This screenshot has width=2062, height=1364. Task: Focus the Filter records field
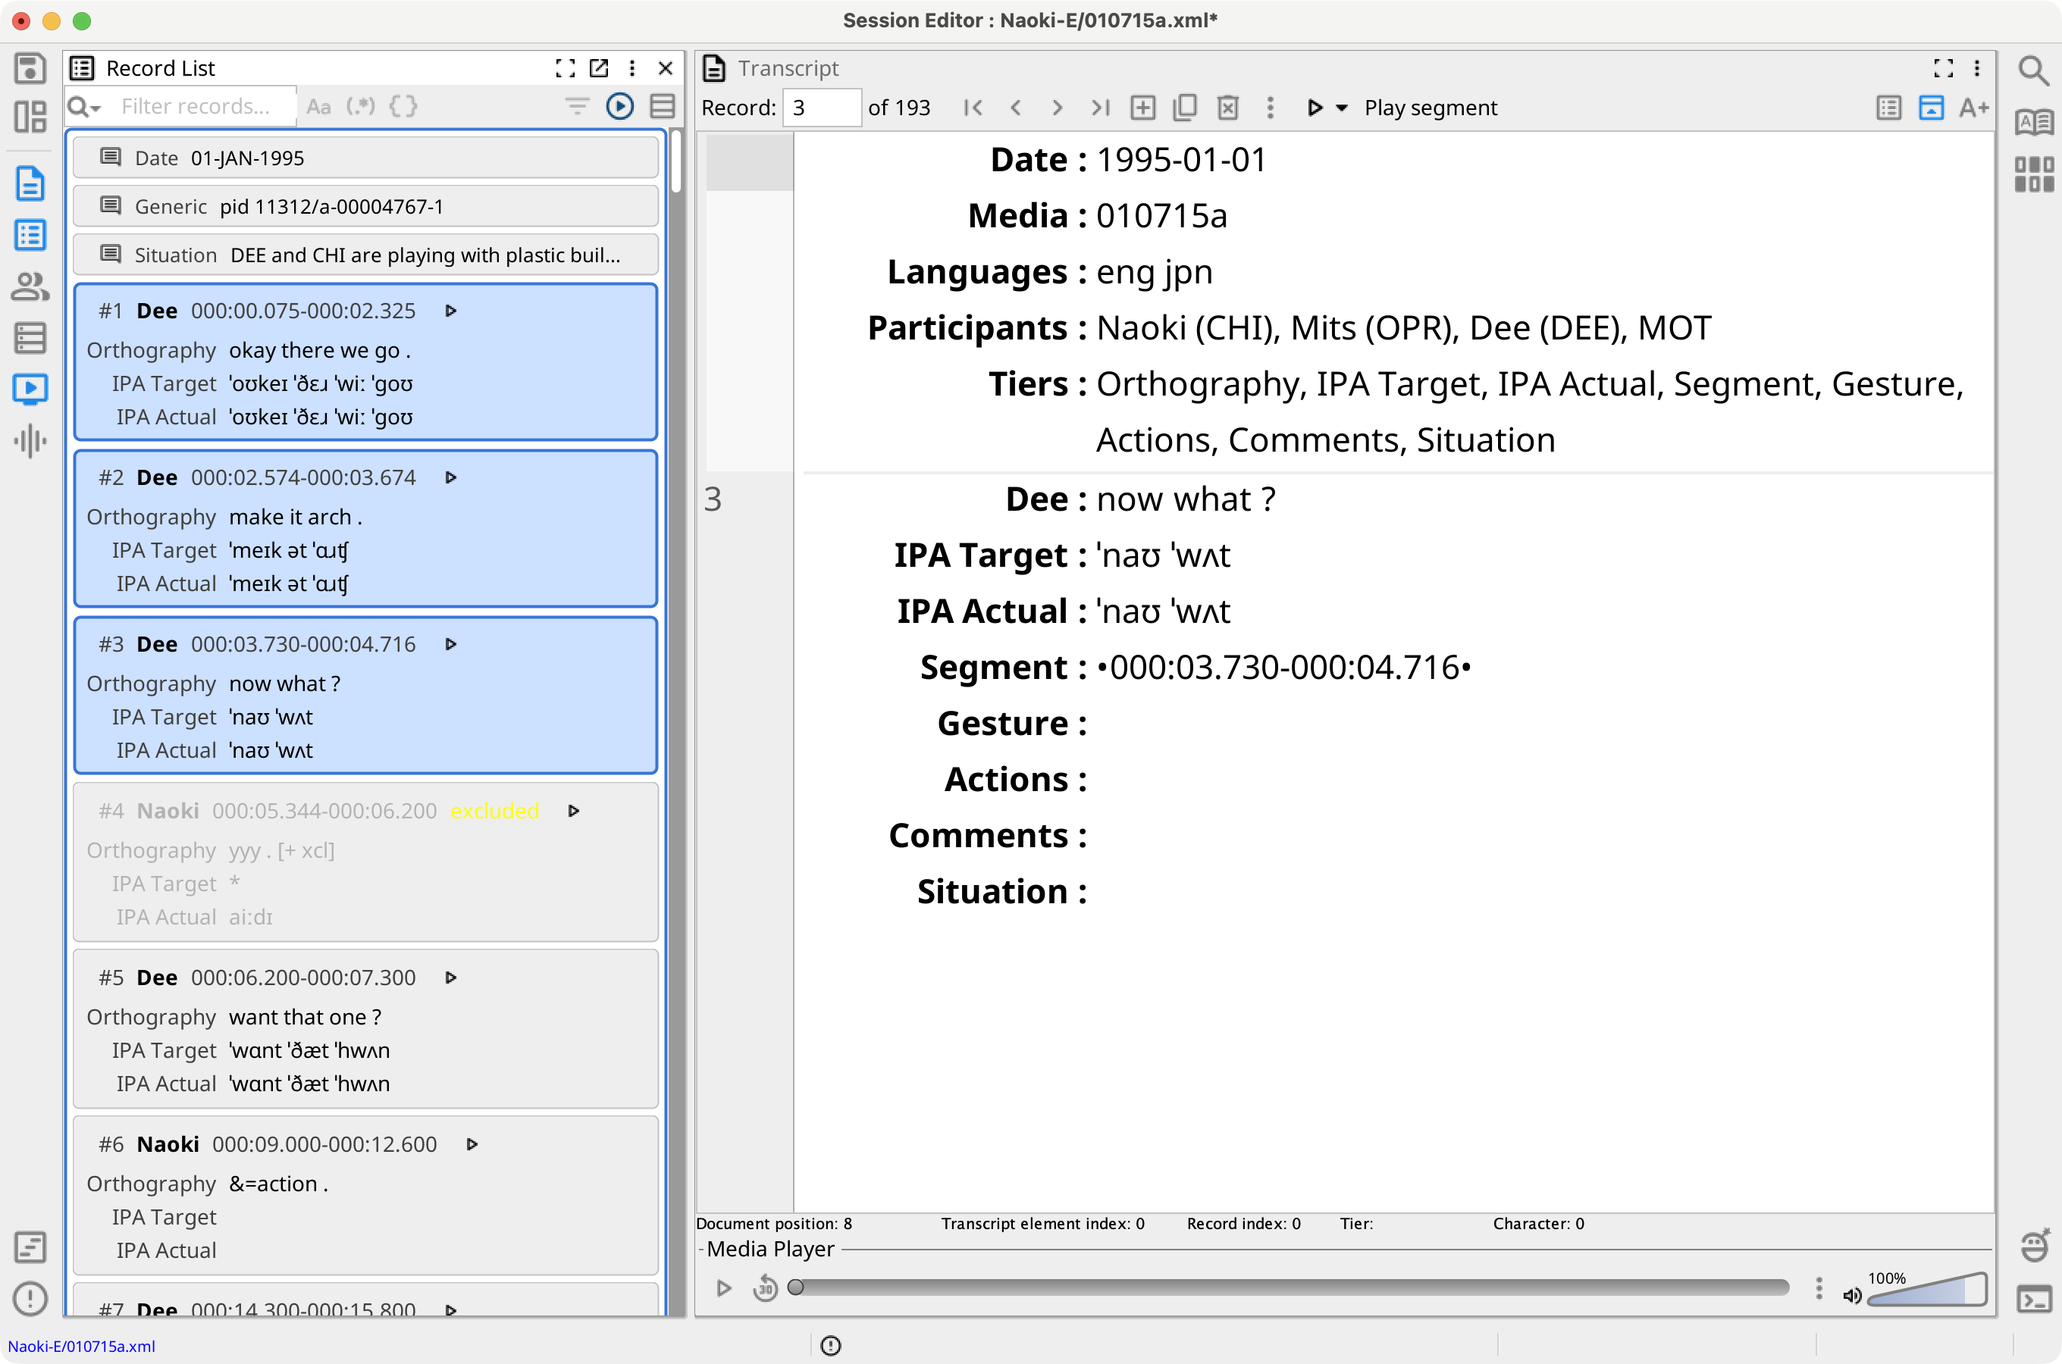(x=196, y=106)
